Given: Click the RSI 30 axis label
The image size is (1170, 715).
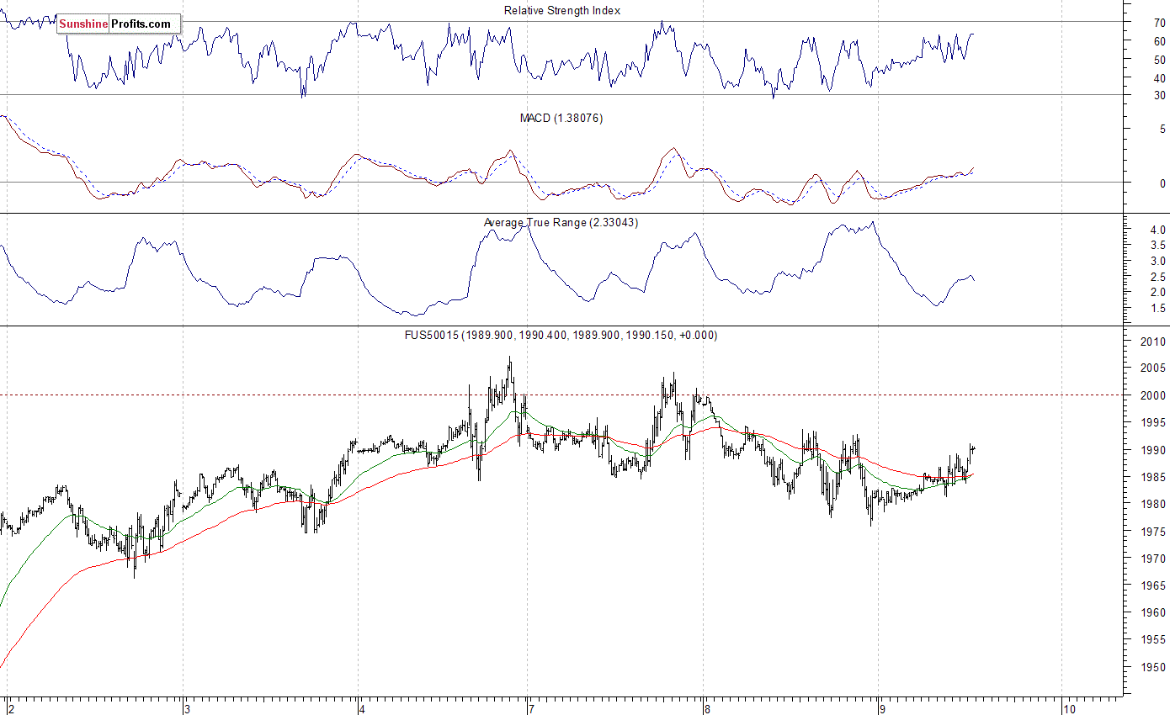Looking at the screenshot, I should click(1160, 95).
